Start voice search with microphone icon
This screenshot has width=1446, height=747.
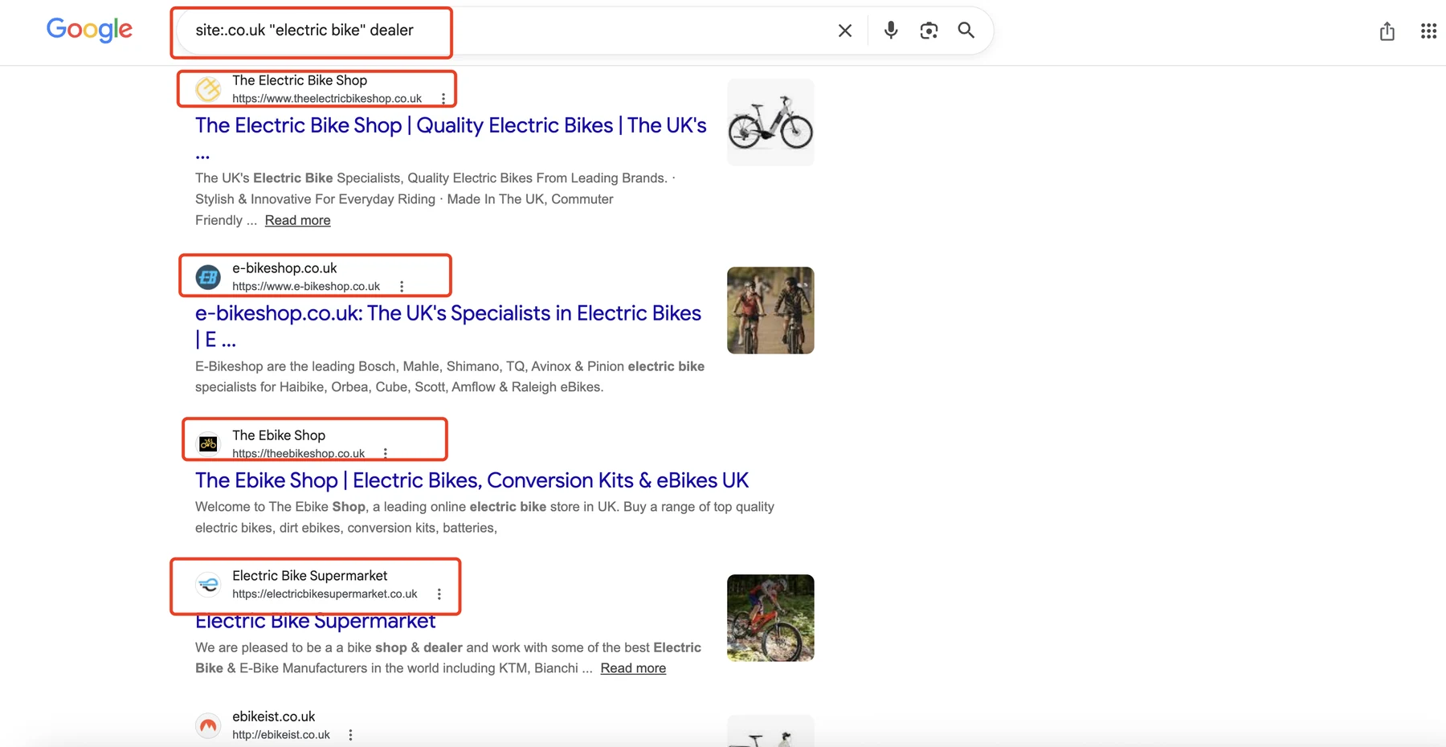click(x=891, y=31)
